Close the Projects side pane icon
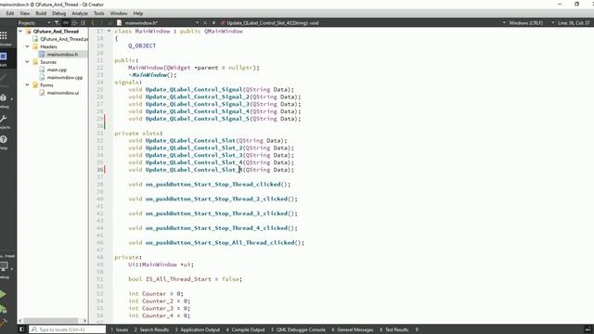The height and width of the screenshot is (334, 594). click(83, 22)
